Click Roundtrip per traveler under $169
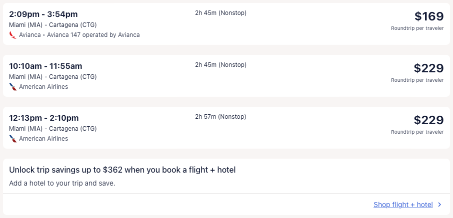The height and width of the screenshot is (218, 453). tap(417, 28)
